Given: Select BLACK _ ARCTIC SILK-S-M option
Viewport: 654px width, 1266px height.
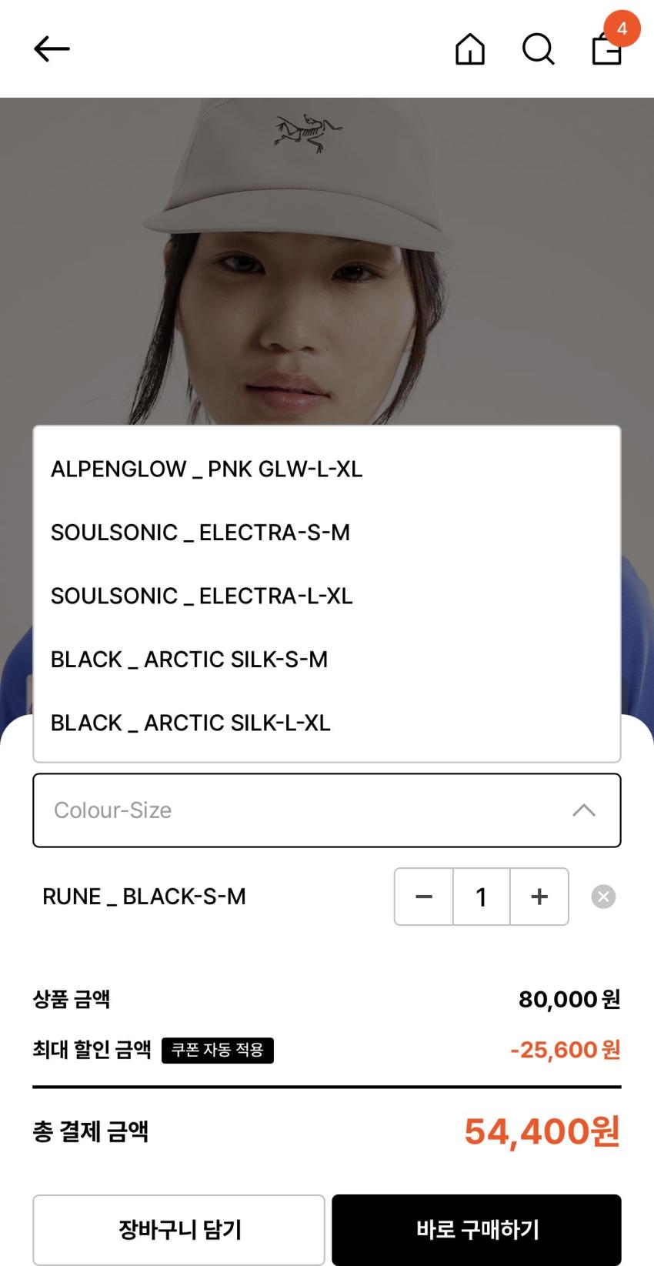Looking at the screenshot, I should pyautogui.click(x=189, y=660).
